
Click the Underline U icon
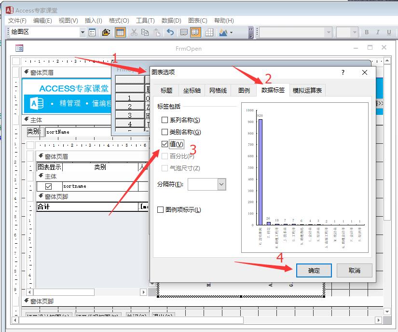389,32
